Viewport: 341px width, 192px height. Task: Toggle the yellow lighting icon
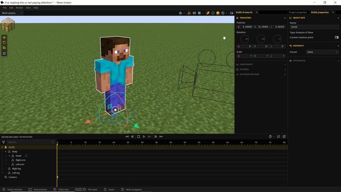[x=208, y=13]
